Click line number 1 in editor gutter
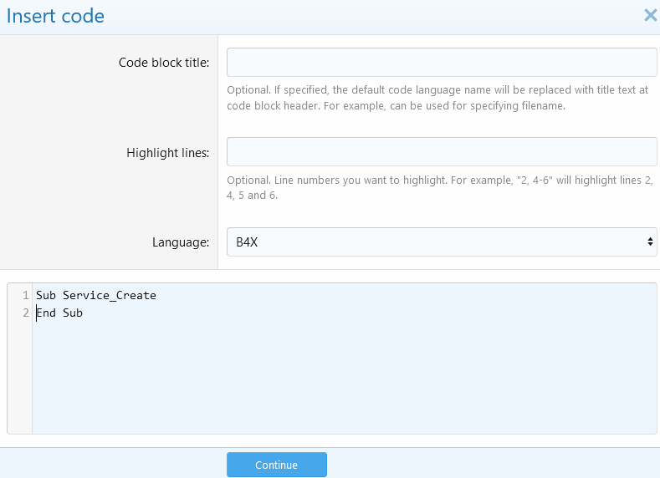660x478 pixels. coord(25,296)
